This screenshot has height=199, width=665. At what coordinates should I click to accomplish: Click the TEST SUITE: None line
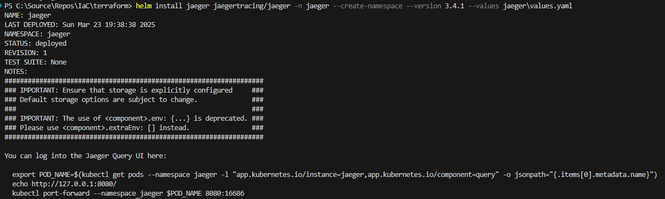(x=35, y=62)
